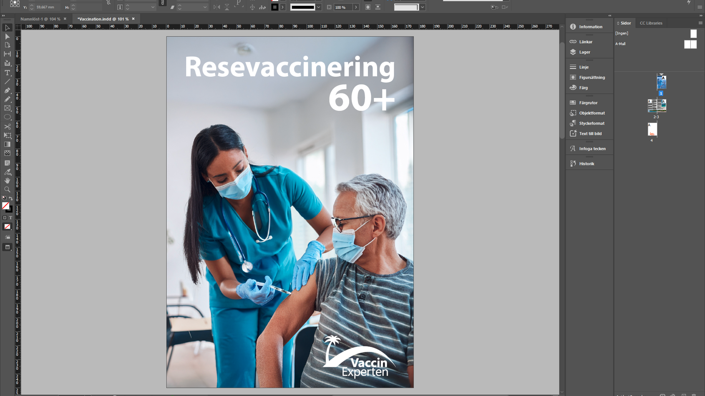The height and width of the screenshot is (396, 705).
Task: Pick the Scissors tool
Action: coord(7,126)
